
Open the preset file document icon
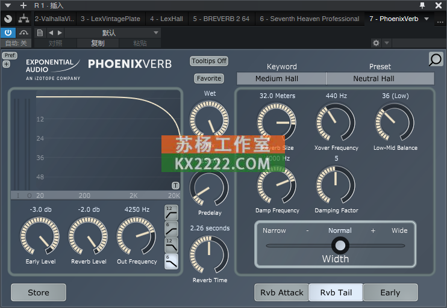pos(40,32)
